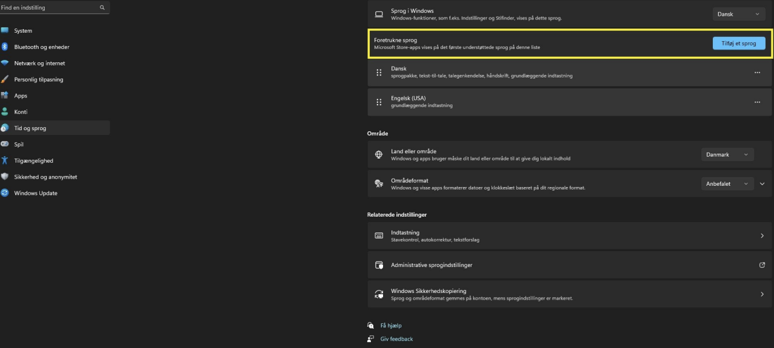Viewport: 774px width, 348px height.
Task: Open Netværk og internet settings
Action: [x=55, y=63]
